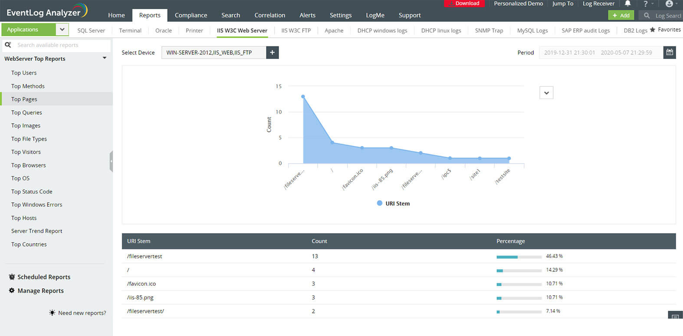Click the 46.43 % percentage bar
Image resolution: width=683 pixels, height=336 pixels.
519,257
